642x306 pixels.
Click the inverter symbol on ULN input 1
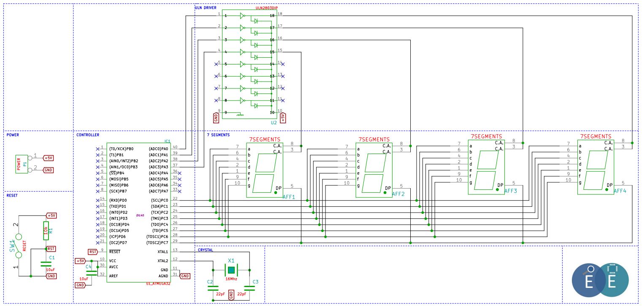242,16
